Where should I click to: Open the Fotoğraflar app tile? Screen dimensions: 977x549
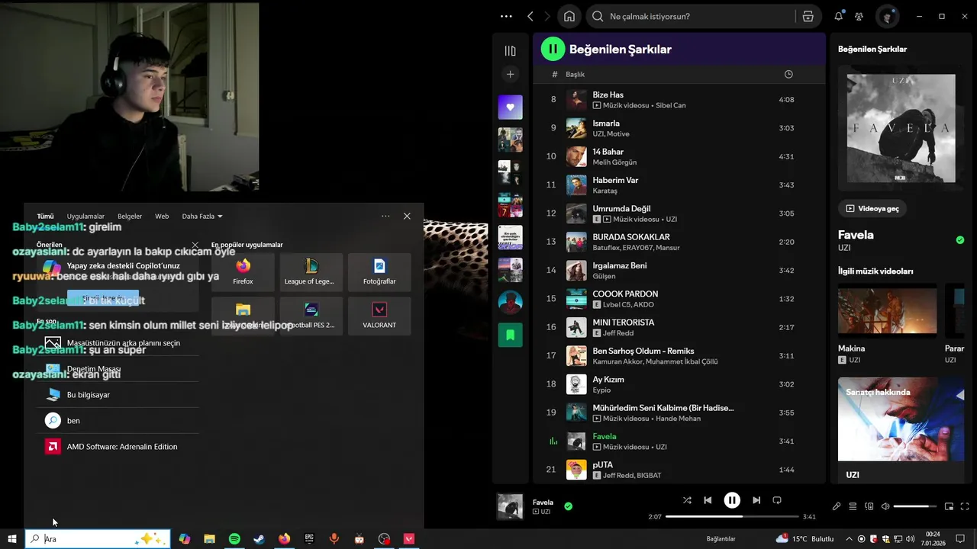click(x=379, y=271)
